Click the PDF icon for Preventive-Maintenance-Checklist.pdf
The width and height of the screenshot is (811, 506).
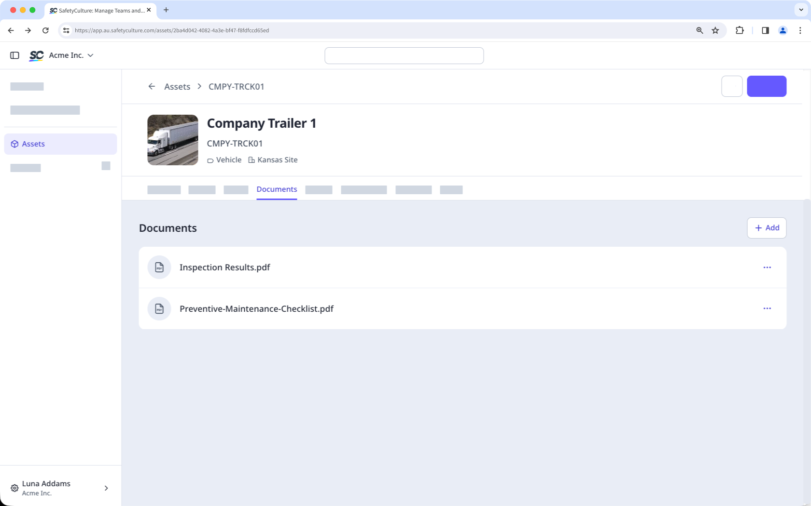click(159, 309)
